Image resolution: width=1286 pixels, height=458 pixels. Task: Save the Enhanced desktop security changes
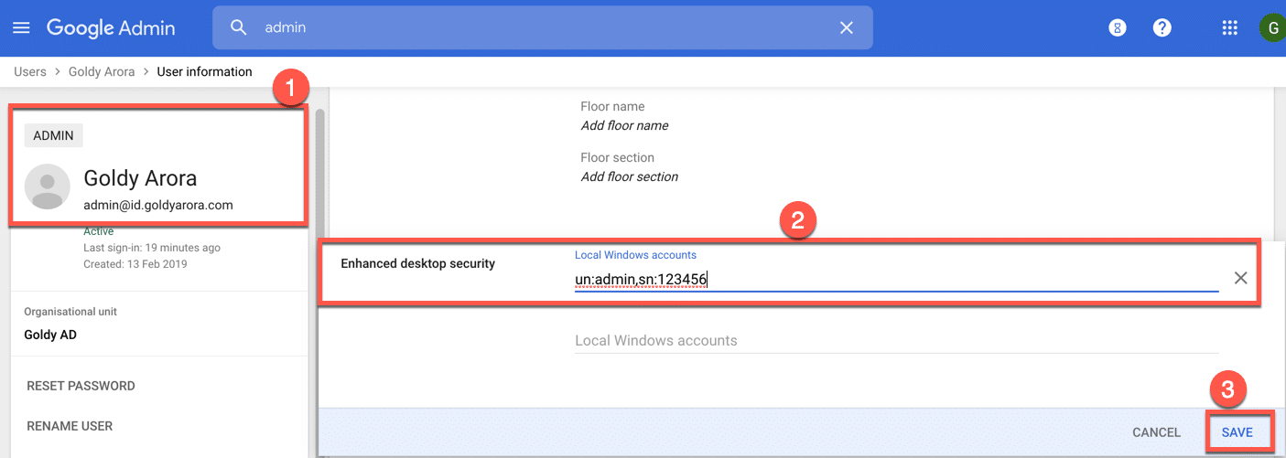(1237, 432)
